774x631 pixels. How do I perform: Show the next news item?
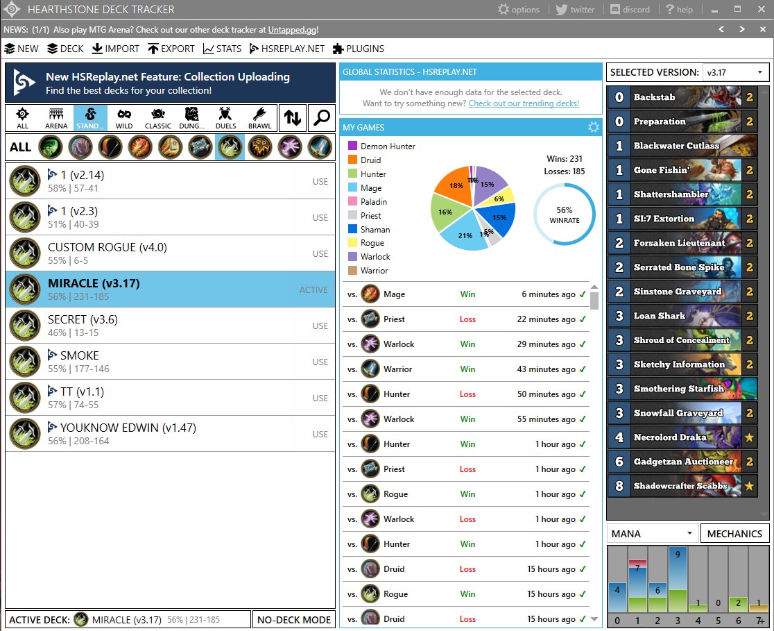[742, 29]
